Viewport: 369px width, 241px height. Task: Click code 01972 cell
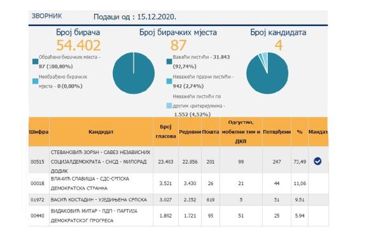coord(38,200)
